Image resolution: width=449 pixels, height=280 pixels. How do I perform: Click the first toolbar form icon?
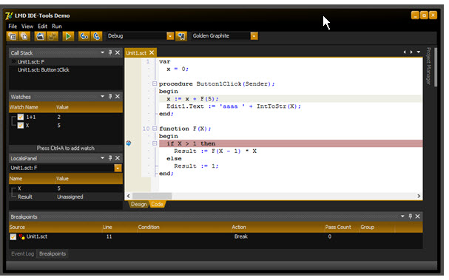coord(12,36)
